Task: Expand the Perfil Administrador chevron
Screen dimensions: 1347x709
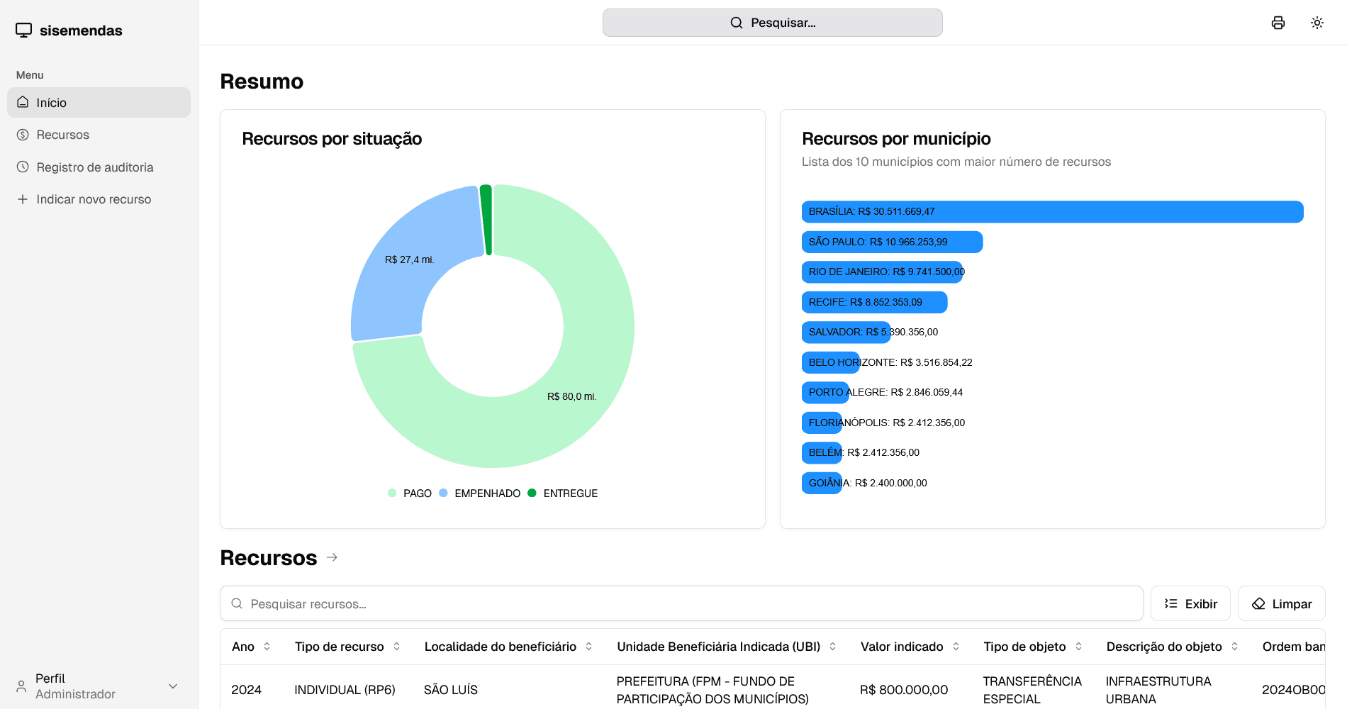Action: pos(173,686)
